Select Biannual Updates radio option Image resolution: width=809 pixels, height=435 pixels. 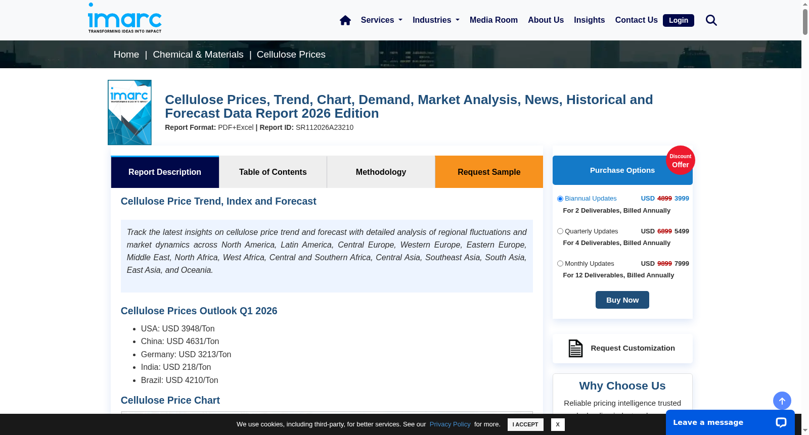pos(560,199)
